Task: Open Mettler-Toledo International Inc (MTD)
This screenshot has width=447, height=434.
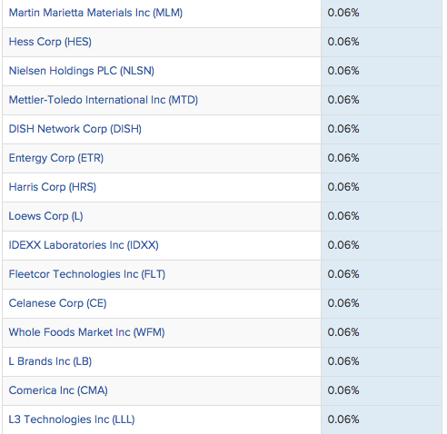Action: [x=104, y=100]
